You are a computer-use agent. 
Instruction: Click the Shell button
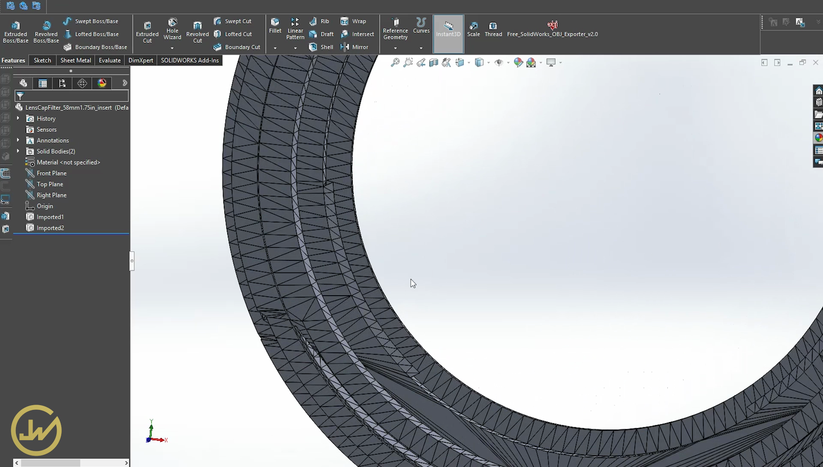click(321, 47)
